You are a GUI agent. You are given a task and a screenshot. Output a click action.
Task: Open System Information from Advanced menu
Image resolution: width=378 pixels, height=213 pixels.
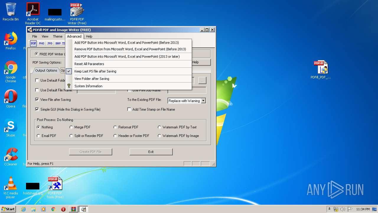[x=128, y=86]
